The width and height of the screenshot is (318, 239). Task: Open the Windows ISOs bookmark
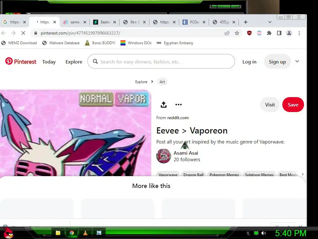tap(136, 43)
